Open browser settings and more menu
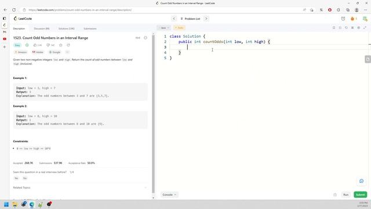Image resolution: width=371 pixels, height=209 pixels. coord(366,10)
